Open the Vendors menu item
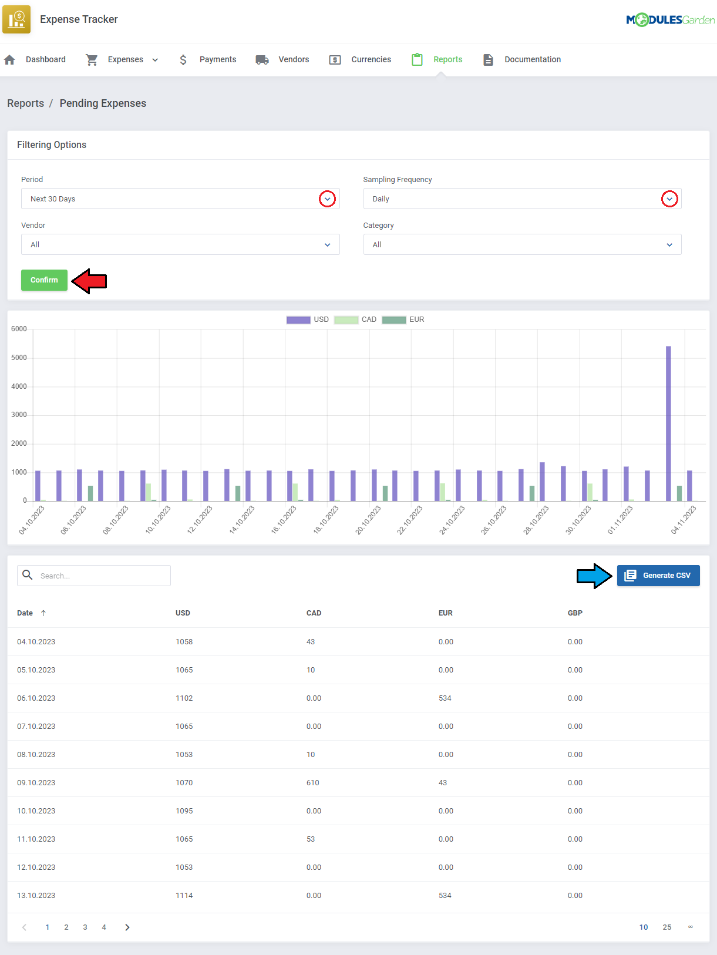 click(x=294, y=59)
